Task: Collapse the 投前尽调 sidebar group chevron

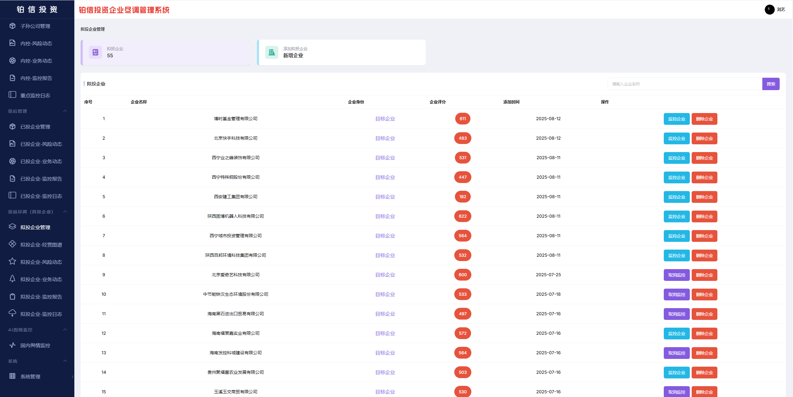Action: tap(65, 212)
